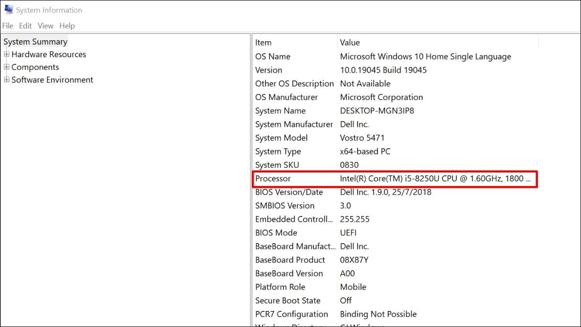Click the 08X87Y value
Viewport: 581px width, 327px height.
[354, 260]
